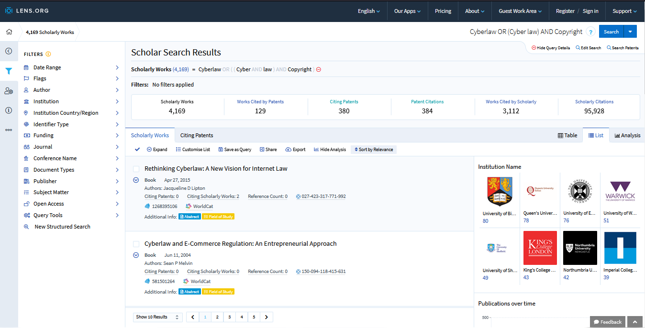Click the Sign in link
This screenshot has width=645, height=328.
[x=590, y=11]
